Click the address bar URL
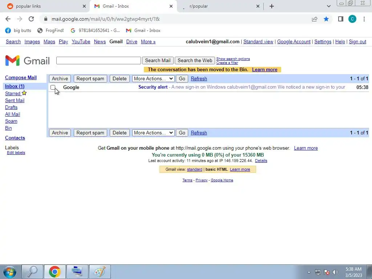Viewport: 372px width, 279px height. point(106,19)
